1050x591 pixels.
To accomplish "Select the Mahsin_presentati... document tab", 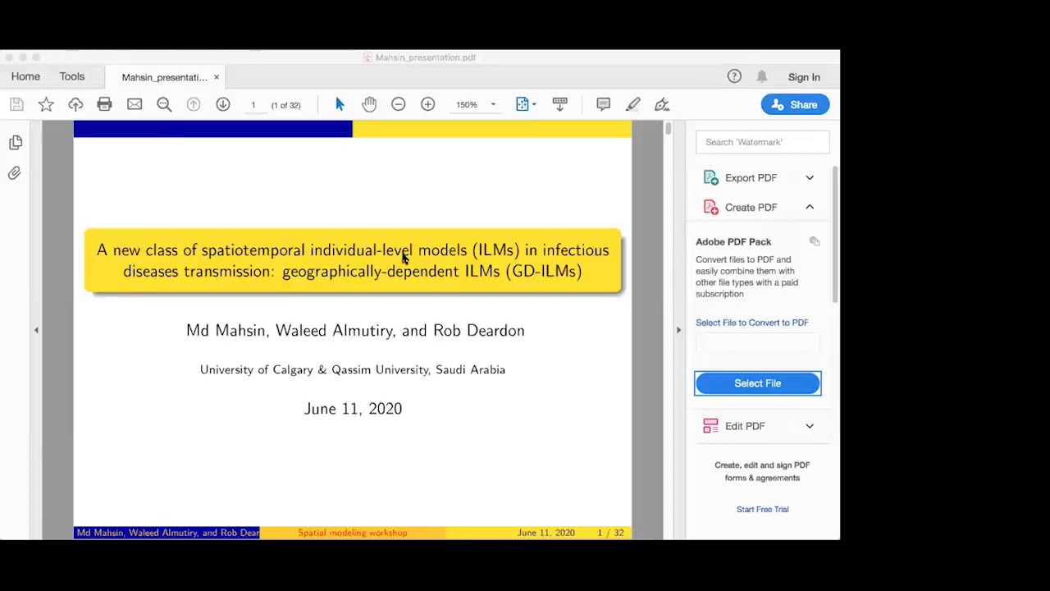I will tap(164, 77).
